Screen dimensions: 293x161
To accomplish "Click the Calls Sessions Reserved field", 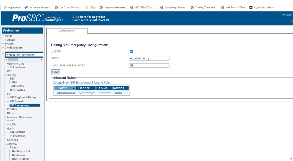I will pos(149,65).
